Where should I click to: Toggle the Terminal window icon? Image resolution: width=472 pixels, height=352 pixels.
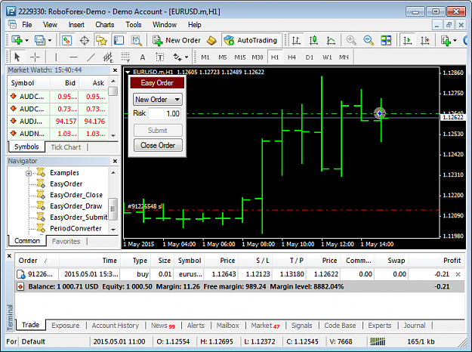tap(119, 40)
